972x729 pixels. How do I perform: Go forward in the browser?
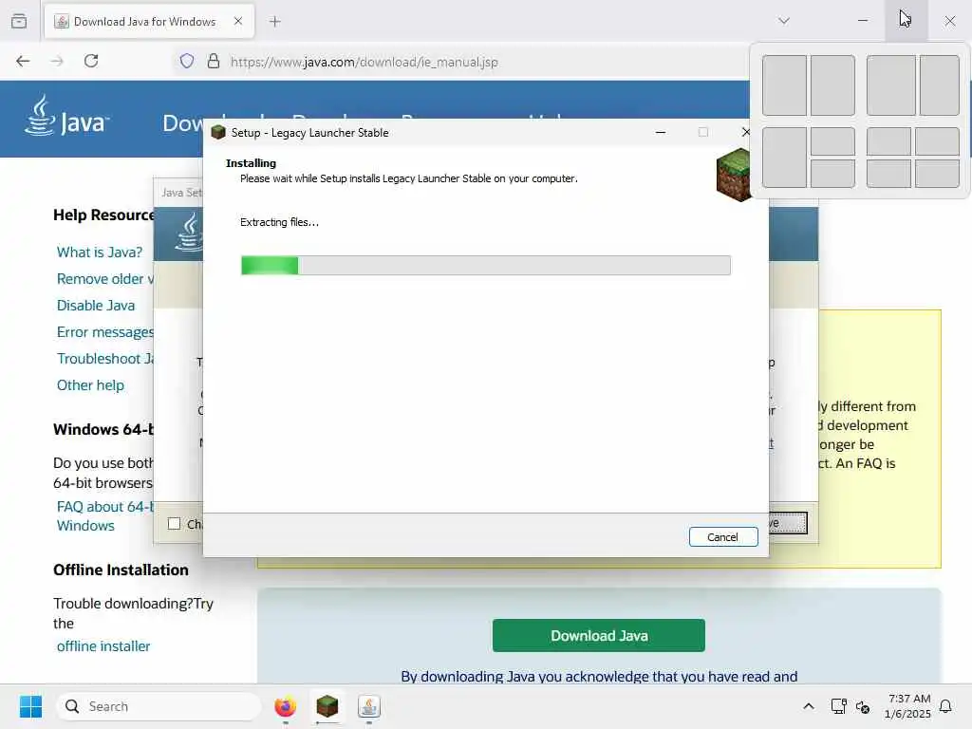point(57,61)
